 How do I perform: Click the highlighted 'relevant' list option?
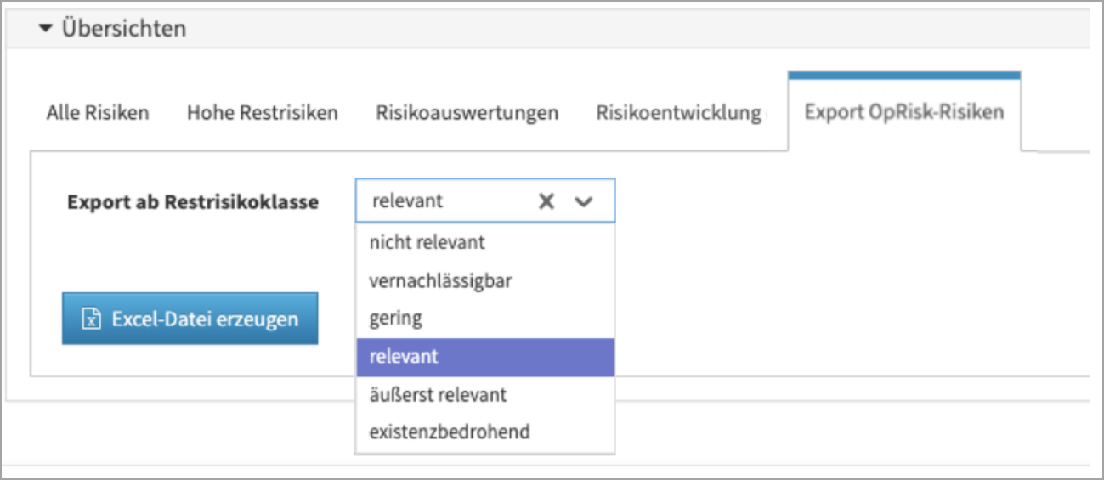(x=404, y=357)
